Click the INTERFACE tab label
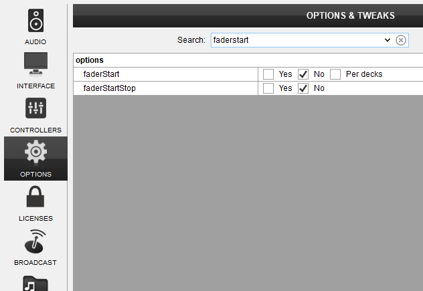This screenshot has height=291, width=423. pos(35,86)
